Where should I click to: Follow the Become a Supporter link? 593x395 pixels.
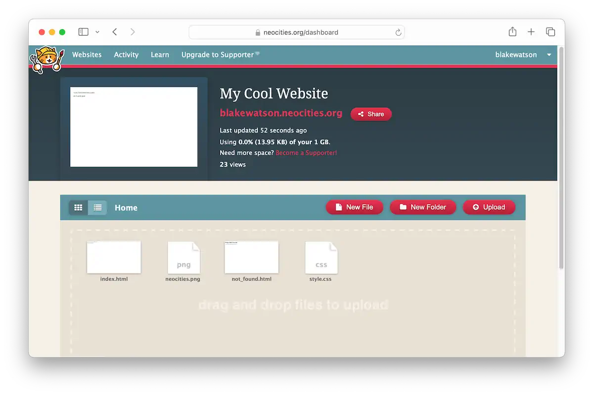click(x=306, y=153)
